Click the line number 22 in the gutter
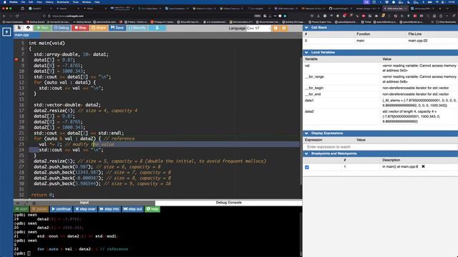This screenshot has width=458, height=257. tap(21, 138)
